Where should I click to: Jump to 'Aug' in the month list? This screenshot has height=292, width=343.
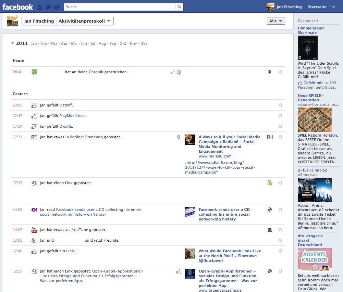point(102,43)
